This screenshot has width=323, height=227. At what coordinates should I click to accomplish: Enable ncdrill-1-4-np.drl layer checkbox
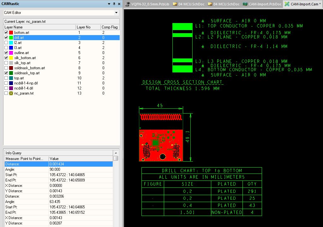[x=6, y=83]
